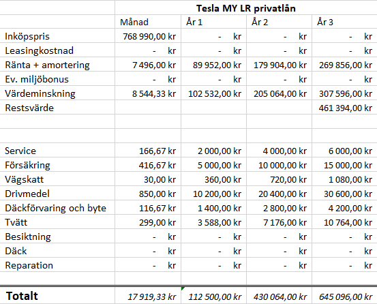Select the 'Ränta + amortering' label cell

click(57, 65)
